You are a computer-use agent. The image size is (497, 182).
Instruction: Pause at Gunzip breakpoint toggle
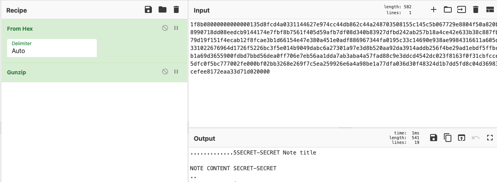(176, 72)
